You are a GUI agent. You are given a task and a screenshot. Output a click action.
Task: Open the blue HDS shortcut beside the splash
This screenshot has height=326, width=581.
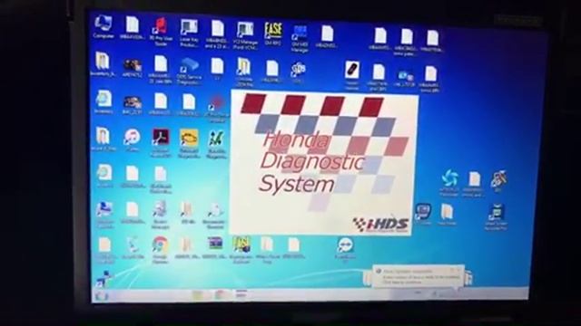tap(423, 214)
